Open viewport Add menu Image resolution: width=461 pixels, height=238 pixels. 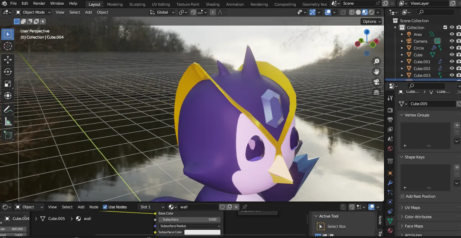pyautogui.click(x=88, y=12)
